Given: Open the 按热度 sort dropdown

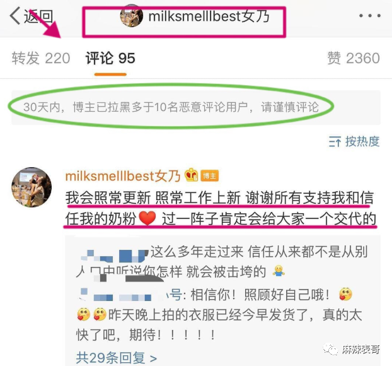Looking at the screenshot, I should 354,141.
